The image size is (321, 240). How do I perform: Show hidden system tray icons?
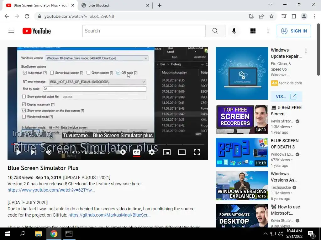tap(265, 234)
